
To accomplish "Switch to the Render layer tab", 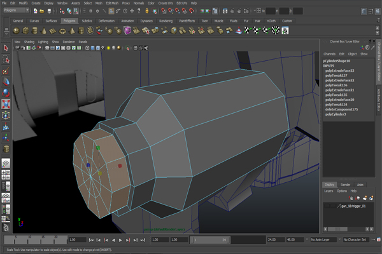I will 345,185.
